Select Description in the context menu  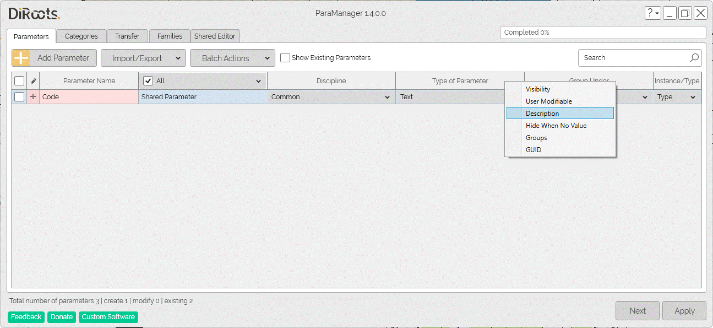tap(542, 113)
